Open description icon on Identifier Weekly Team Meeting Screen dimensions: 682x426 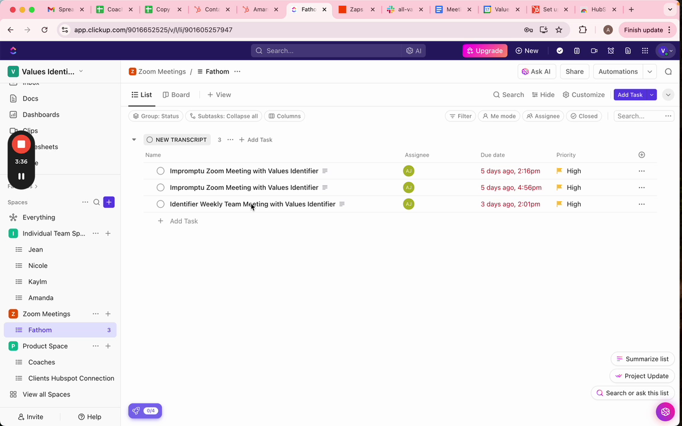[x=342, y=204]
